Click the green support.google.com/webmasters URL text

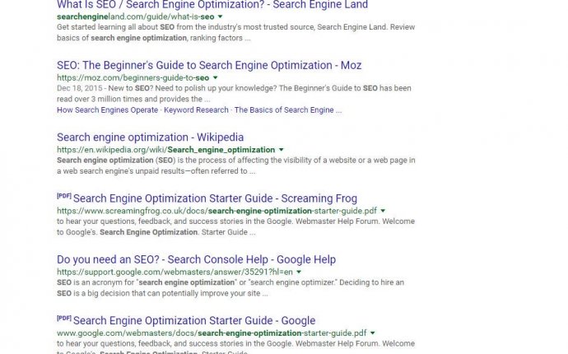175,272
